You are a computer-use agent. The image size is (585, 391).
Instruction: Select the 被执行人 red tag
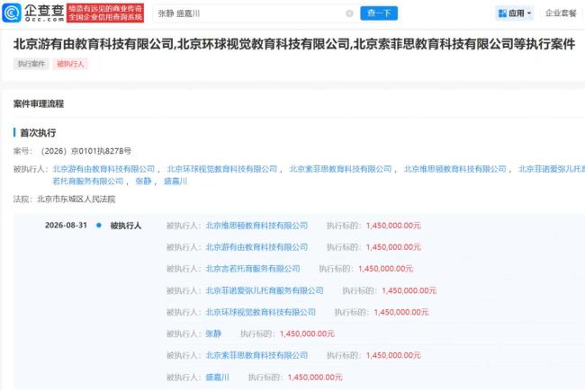point(70,64)
